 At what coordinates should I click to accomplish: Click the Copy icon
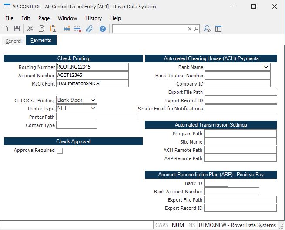click(x=41, y=29)
